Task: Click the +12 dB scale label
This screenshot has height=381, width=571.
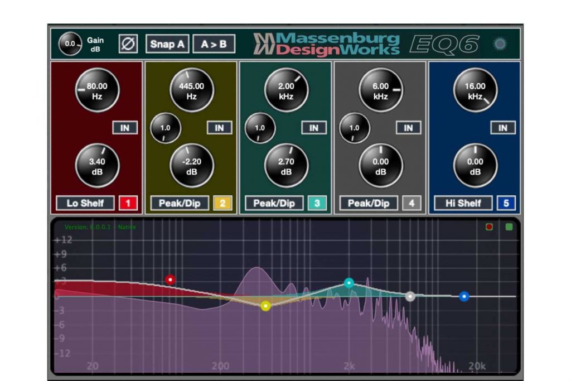Action: pos(64,240)
